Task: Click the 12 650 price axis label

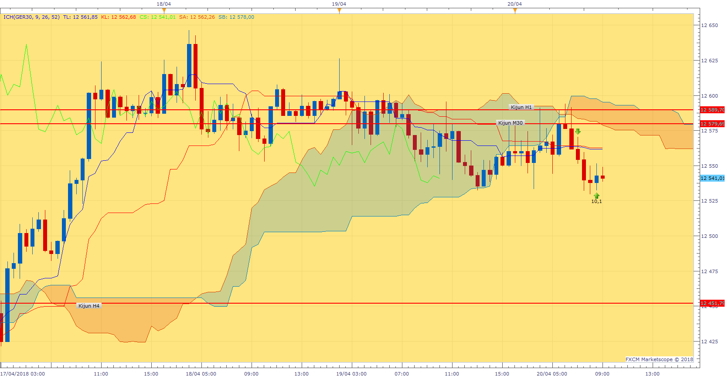Action: (x=709, y=25)
